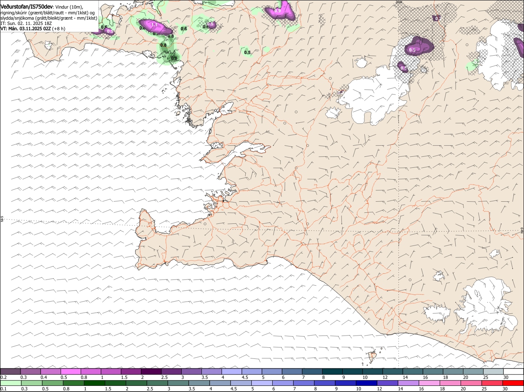Click the 30 label on the green scale
This screenshot has height=392, width=524.
(505, 389)
